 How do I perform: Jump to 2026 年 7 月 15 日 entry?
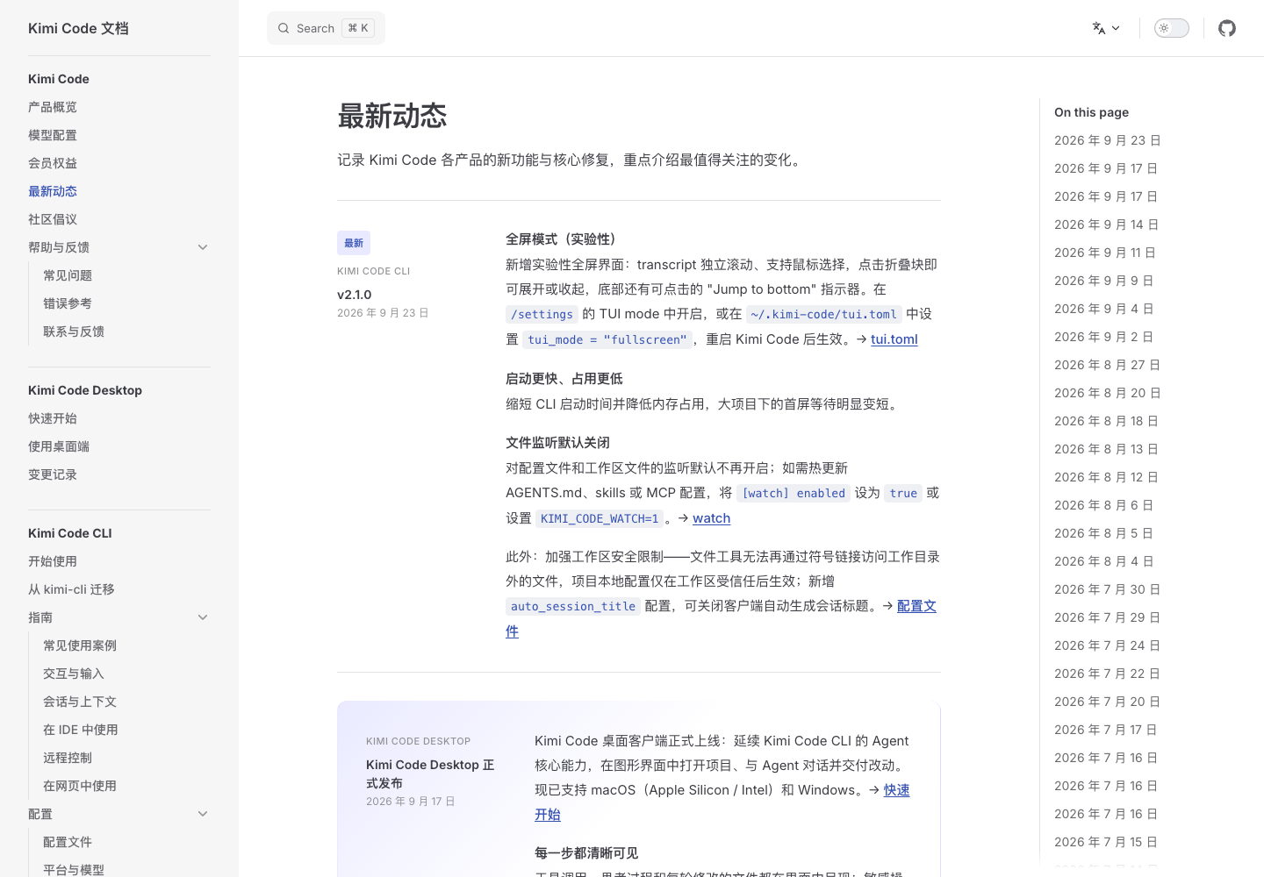1106,842
